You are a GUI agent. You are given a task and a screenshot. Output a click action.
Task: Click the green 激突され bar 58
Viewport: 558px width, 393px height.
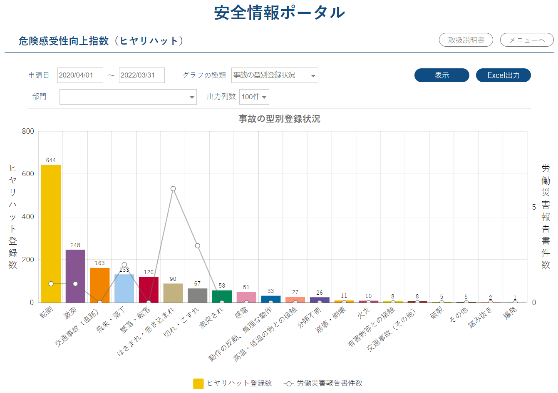tap(222, 296)
